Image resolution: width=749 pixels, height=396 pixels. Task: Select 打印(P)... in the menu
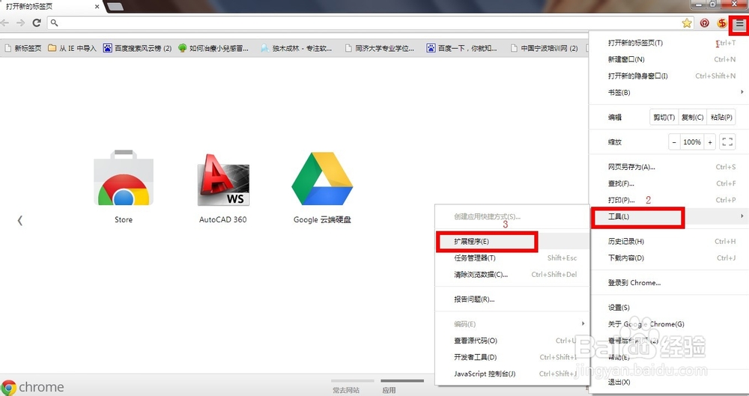point(669,200)
